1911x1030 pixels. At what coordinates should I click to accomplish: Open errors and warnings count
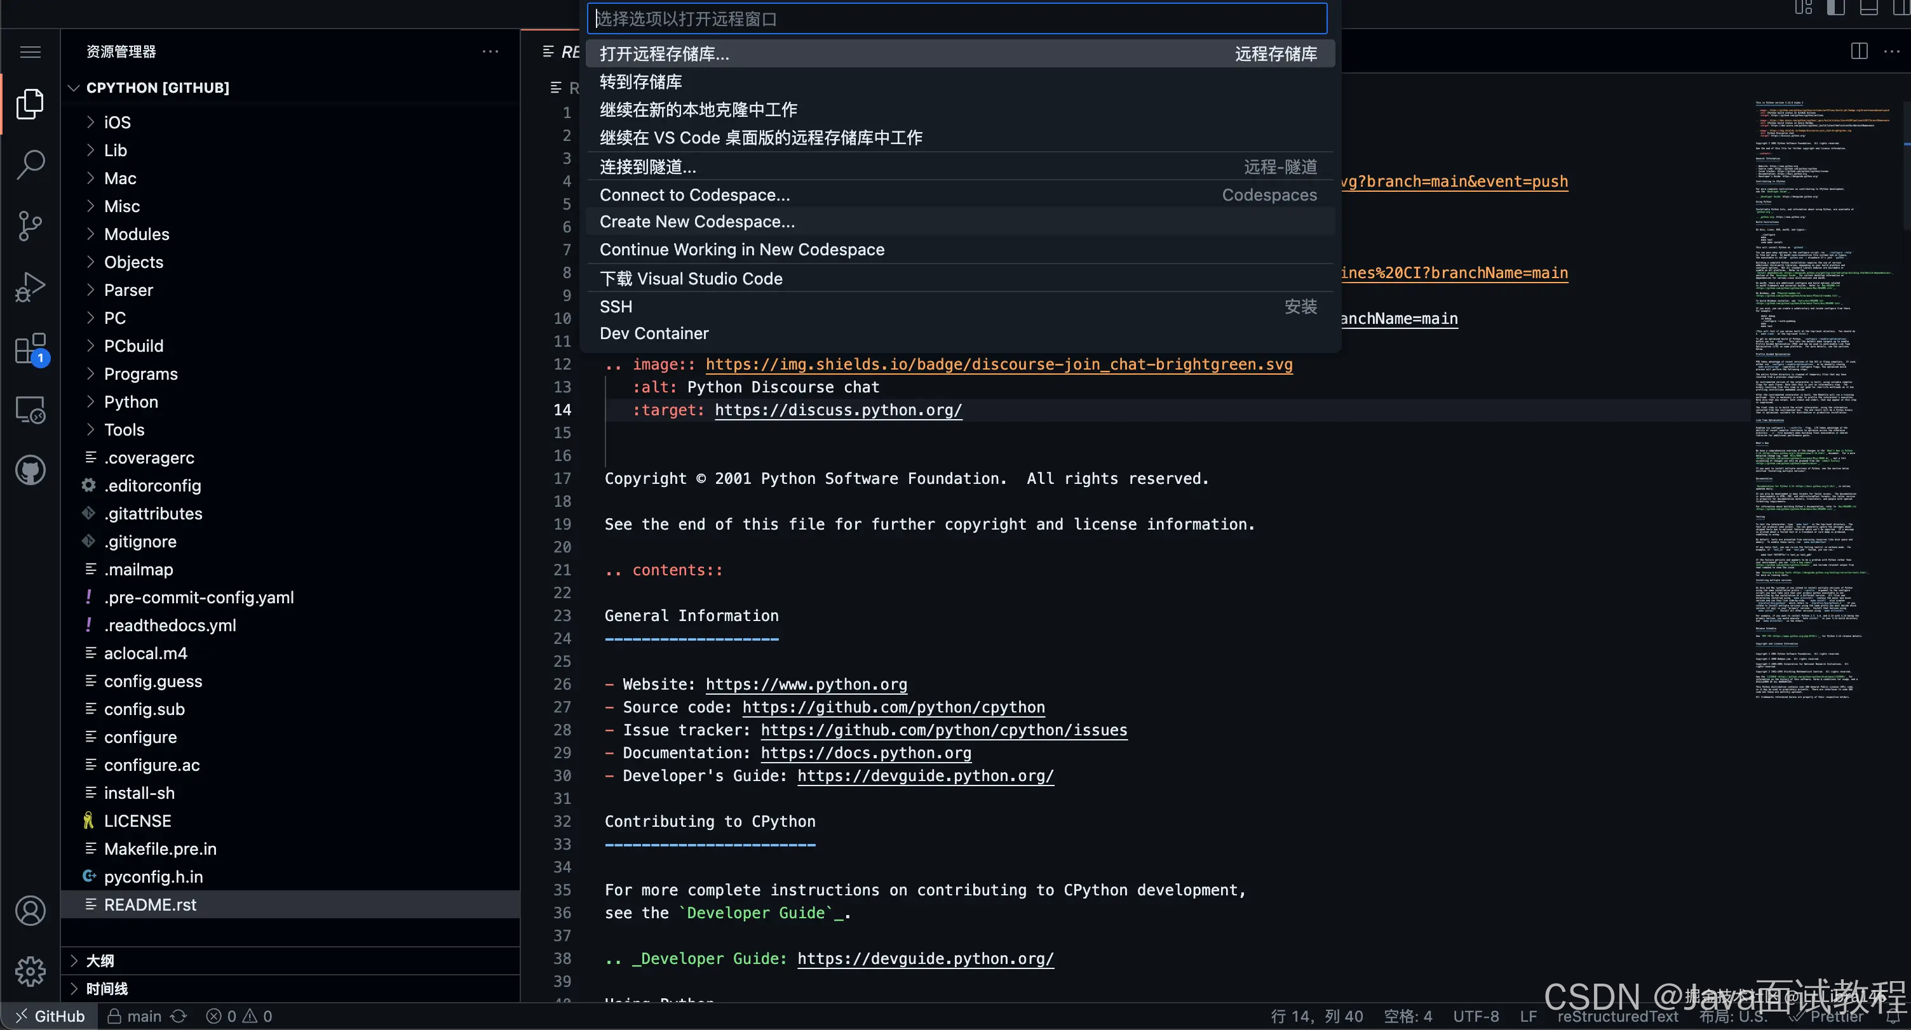click(x=239, y=1016)
